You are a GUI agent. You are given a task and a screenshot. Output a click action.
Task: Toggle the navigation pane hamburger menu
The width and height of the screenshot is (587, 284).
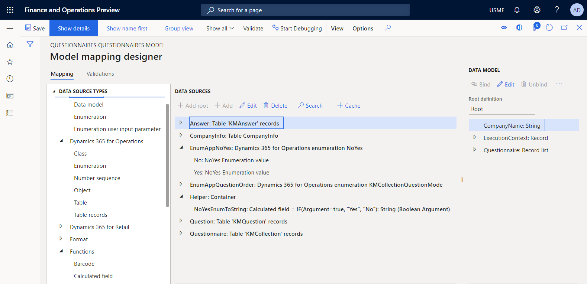[x=10, y=28]
